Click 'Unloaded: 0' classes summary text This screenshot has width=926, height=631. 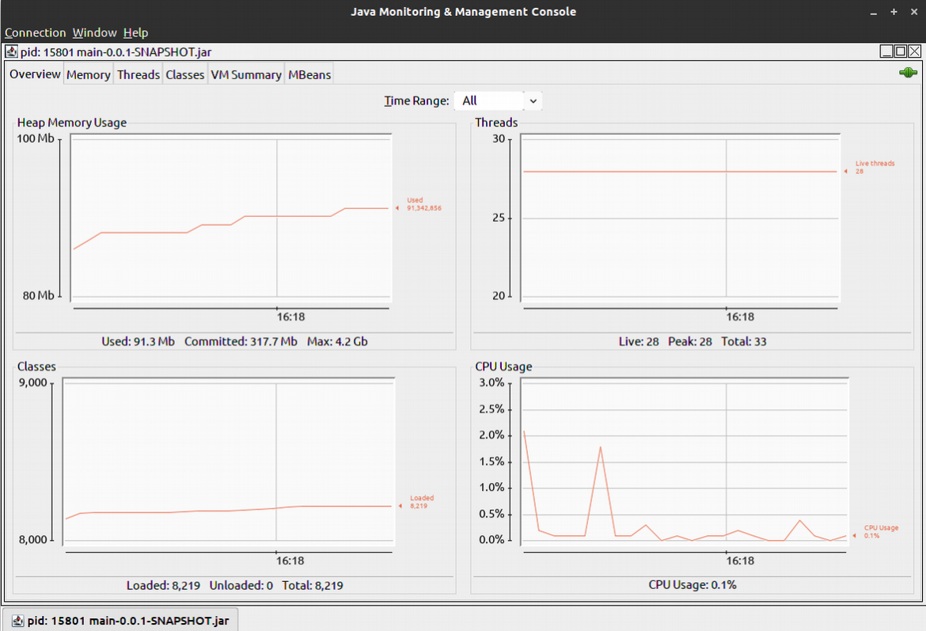(241, 586)
